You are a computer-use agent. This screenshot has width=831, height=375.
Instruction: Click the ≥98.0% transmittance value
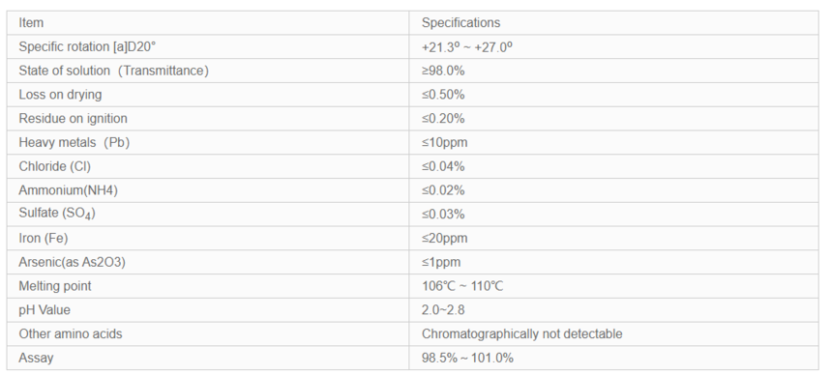[x=443, y=71]
